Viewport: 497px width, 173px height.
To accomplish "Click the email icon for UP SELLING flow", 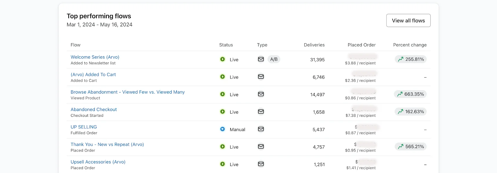I will tap(261, 129).
